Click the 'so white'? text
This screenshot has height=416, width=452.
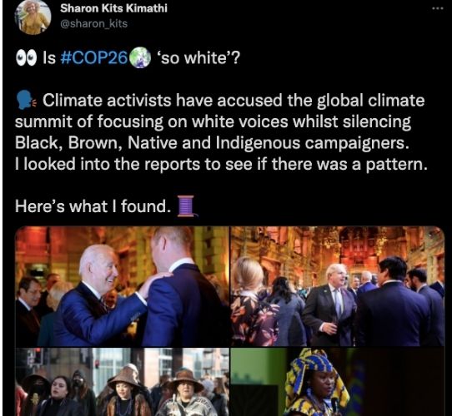(x=198, y=58)
